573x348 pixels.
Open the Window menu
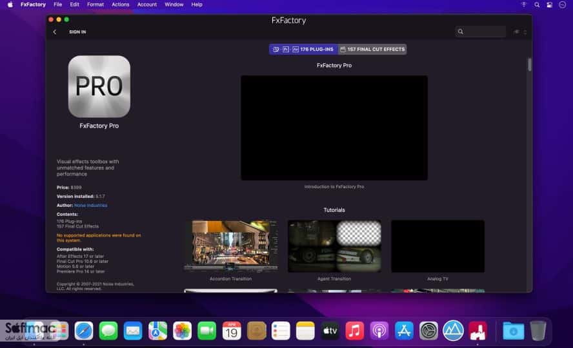(174, 5)
